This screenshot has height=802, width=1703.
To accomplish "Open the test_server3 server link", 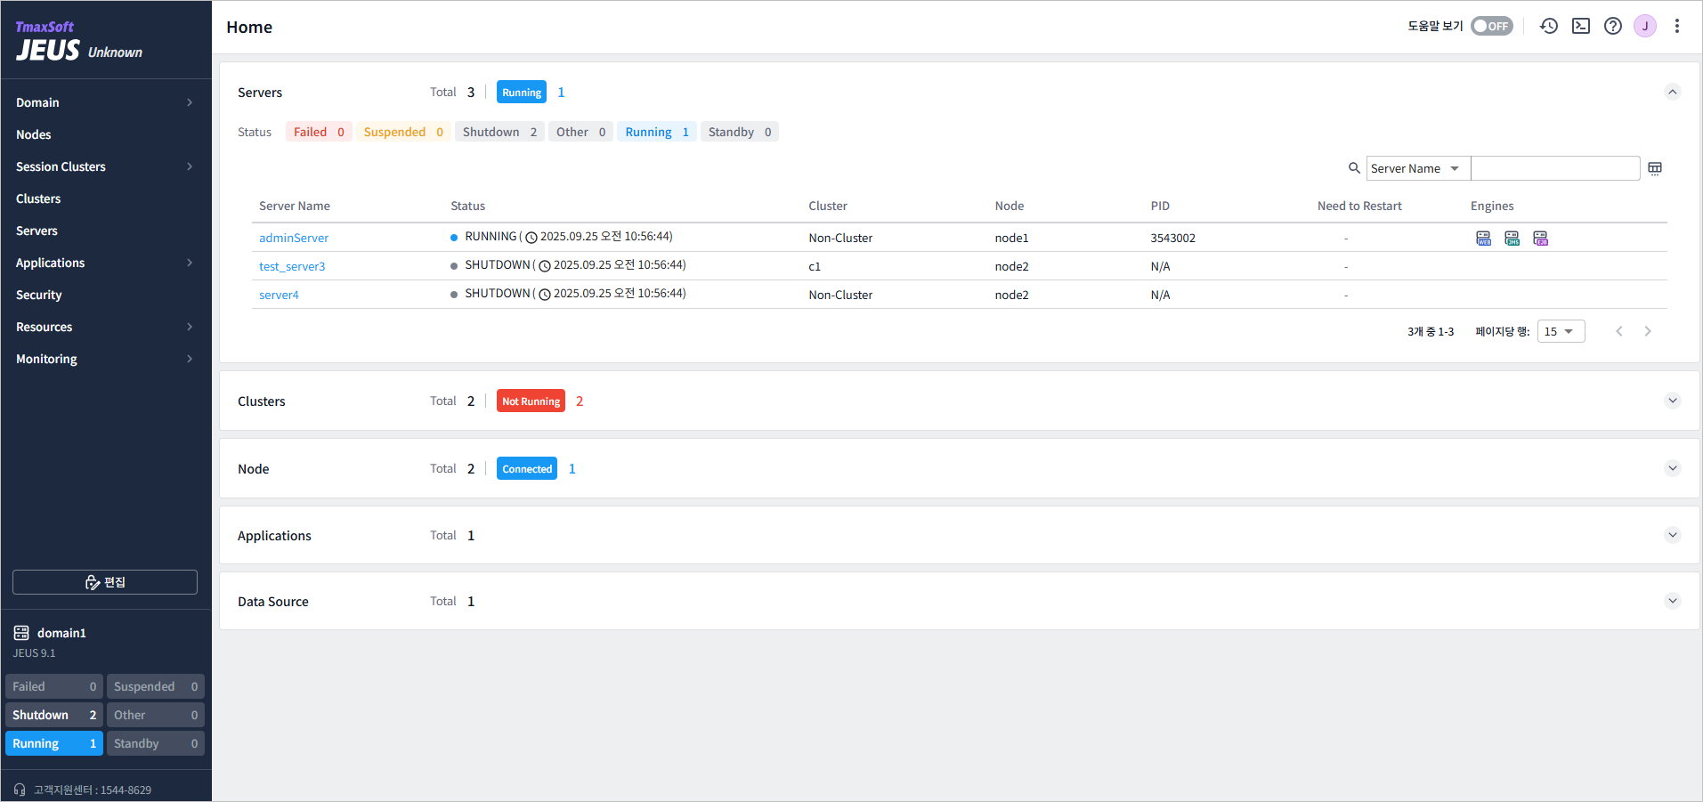I will [292, 266].
